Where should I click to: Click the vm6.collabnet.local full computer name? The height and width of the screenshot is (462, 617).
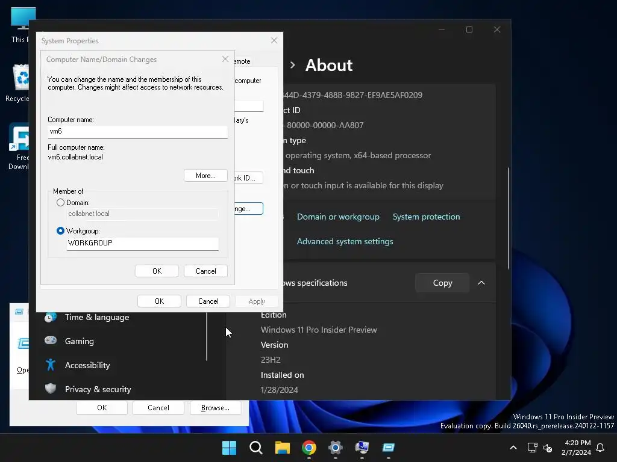tap(75, 157)
